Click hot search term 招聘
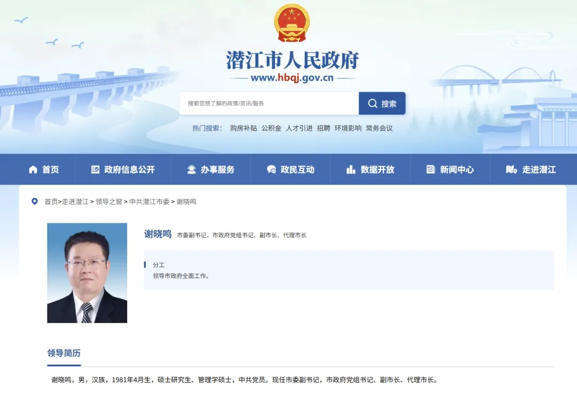The image size is (577, 394). point(323,128)
